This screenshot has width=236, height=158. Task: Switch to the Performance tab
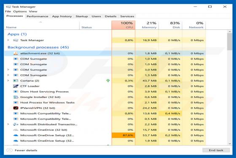(x=38, y=16)
